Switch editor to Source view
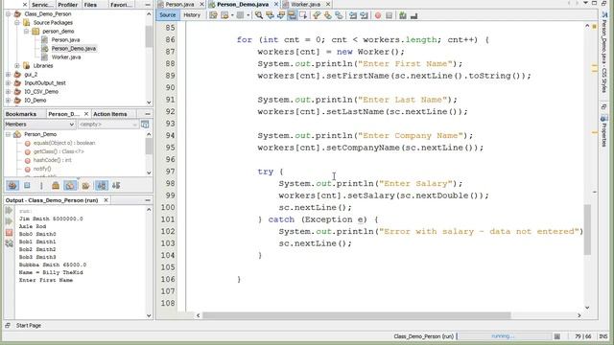614x345 pixels. 168,15
